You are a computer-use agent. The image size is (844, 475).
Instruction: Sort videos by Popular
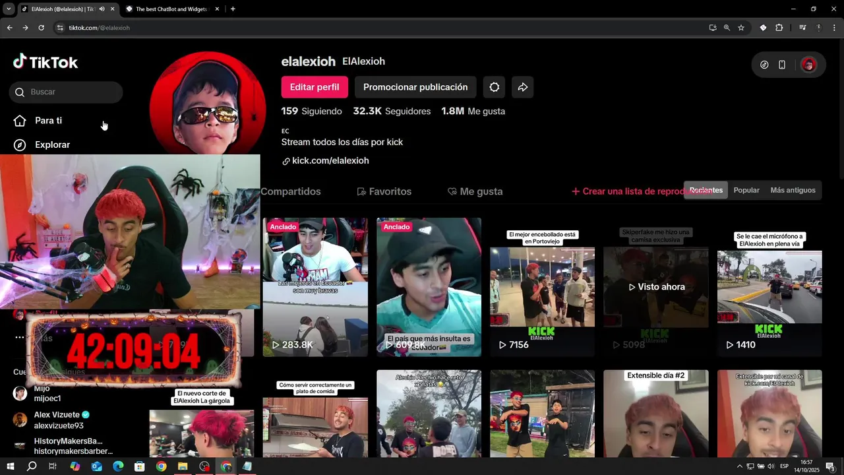tap(746, 190)
